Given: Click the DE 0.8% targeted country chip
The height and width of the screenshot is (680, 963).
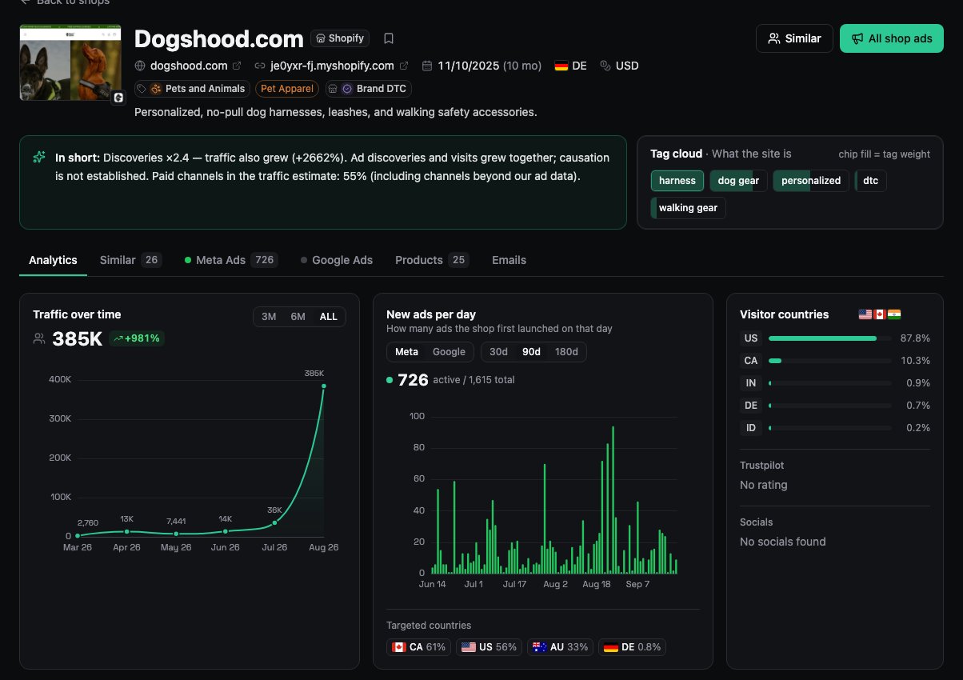Looking at the screenshot, I should pos(632,647).
